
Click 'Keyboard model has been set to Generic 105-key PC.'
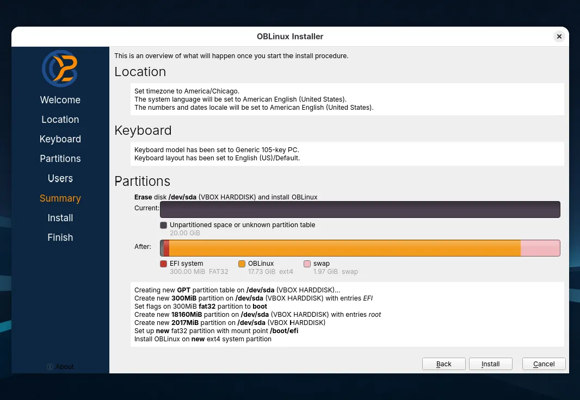click(217, 149)
